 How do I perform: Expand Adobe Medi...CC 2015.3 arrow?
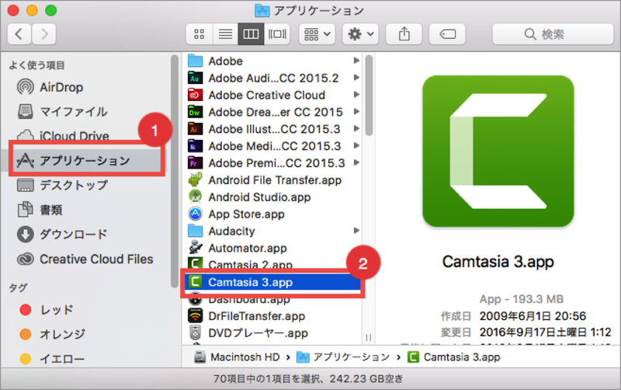click(x=356, y=146)
